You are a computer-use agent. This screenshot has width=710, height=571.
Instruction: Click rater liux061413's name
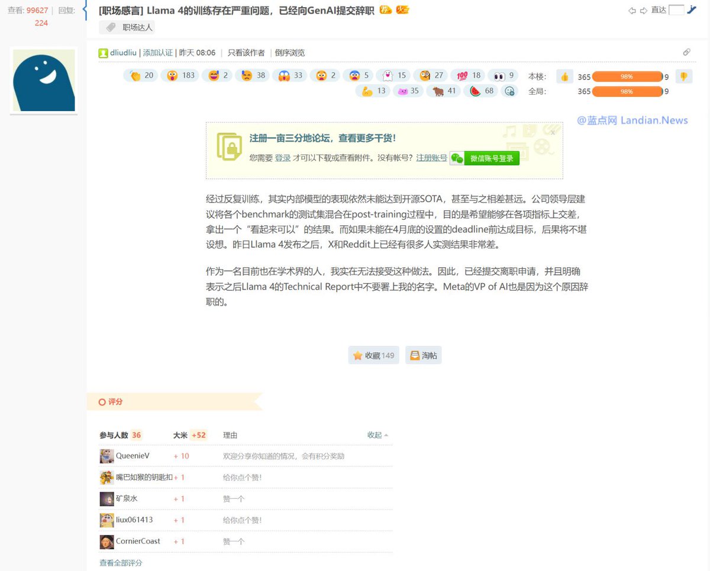(134, 520)
